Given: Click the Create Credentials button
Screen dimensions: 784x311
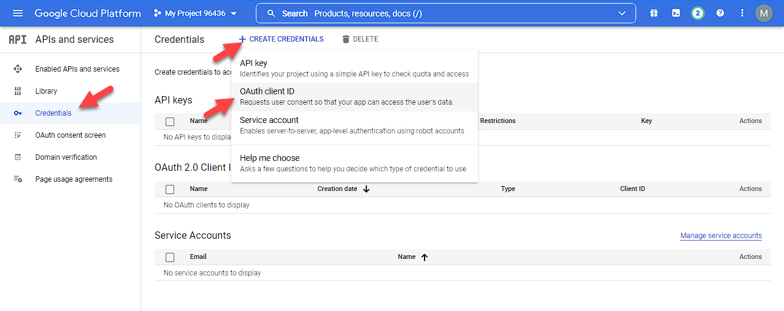Looking at the screenshot, I should tap(281, 39).
